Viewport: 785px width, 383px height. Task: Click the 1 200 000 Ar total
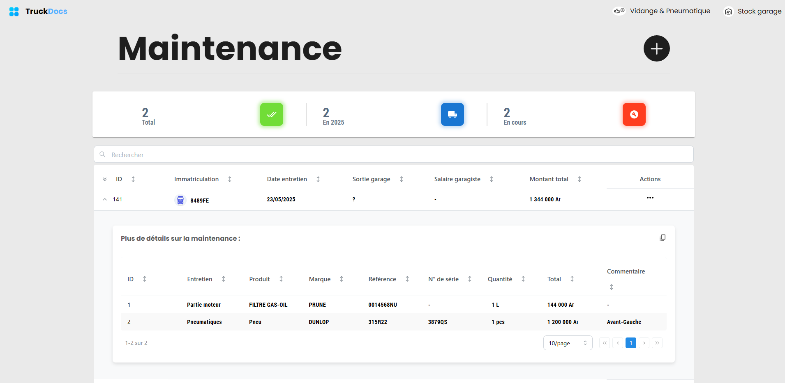[563, 322]
